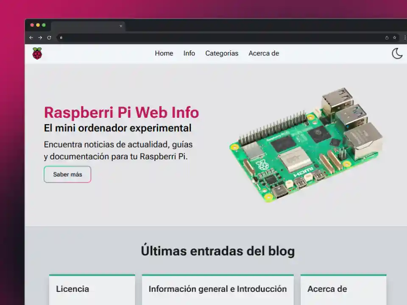Open the Licencia blog card

92,289
